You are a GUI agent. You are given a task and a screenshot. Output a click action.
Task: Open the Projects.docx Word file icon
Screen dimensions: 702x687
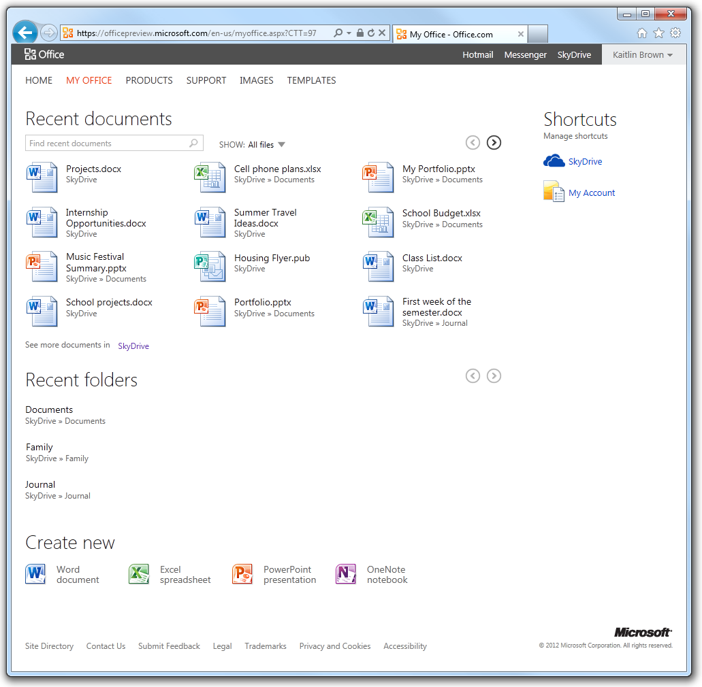tap(41, 177)
